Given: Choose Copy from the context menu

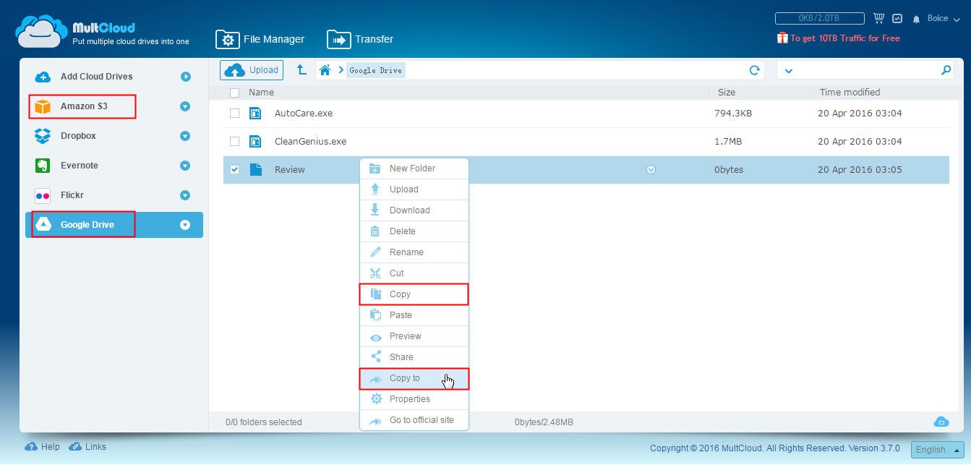Looking at the screenshot, I should 414,294.
